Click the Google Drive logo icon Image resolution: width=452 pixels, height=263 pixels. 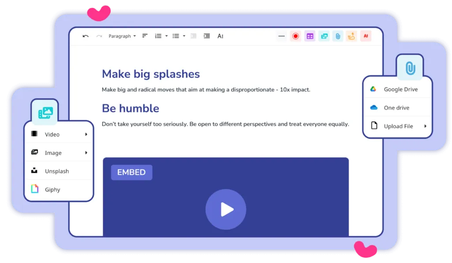click(x=373, y=89)
